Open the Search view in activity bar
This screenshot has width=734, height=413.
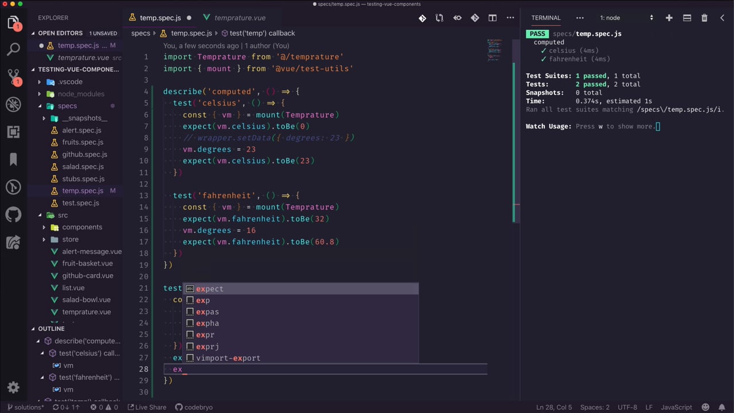click(x=13, y=49)
